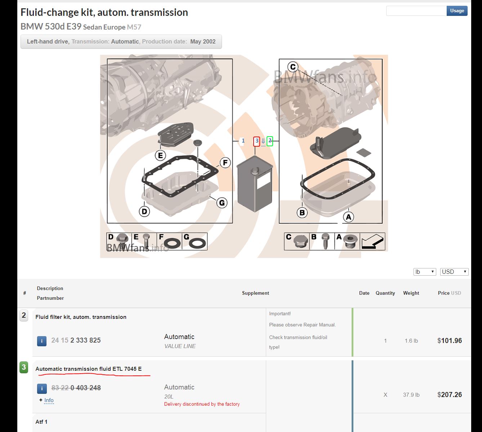Click the vehicle options bar showing Left-hand drive
Image resolution: width=482 pixels, height=432 pixels.
pos(121,41)
